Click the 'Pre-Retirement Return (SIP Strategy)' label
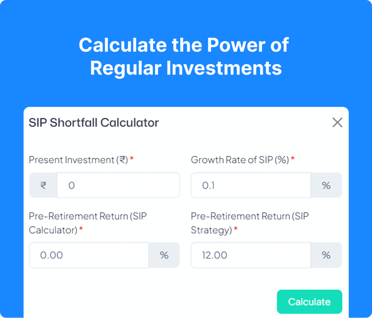Screen dimensions: 372x318 click(x=250, y=223)
